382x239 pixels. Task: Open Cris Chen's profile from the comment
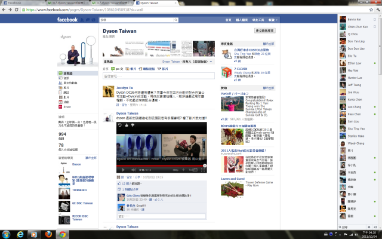(x=133, y=195)
